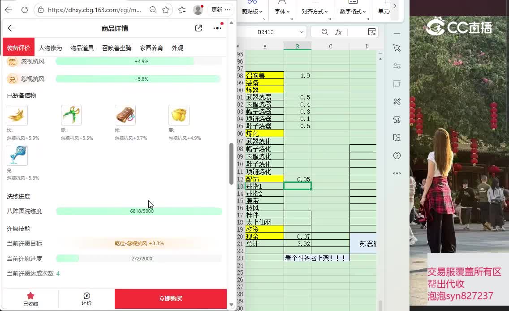Open the help question mark icon
The width and height of the screenshot is (509, 311).
pyautogui.click(x=397, y=155)
